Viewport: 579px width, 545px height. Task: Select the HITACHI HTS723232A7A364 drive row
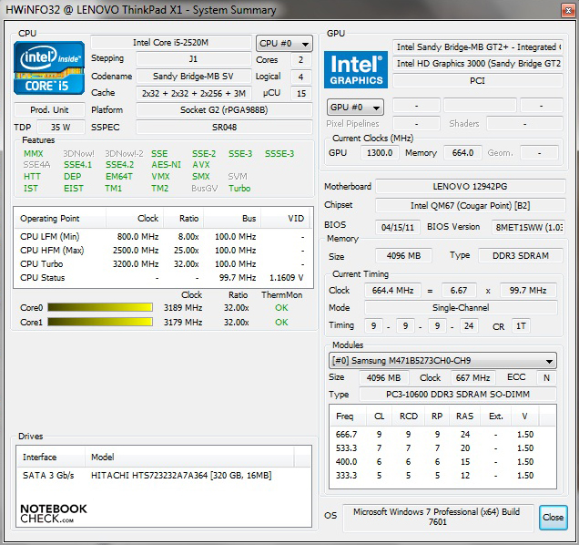coord(164,475)
